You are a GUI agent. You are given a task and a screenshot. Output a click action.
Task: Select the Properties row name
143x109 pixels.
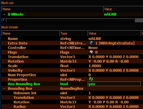(x=18, y=80)
